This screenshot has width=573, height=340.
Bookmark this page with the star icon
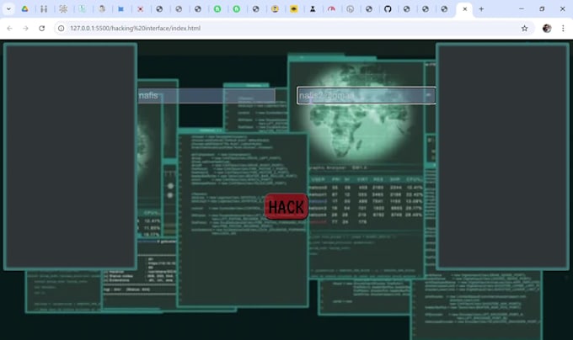tap(524, 28)
